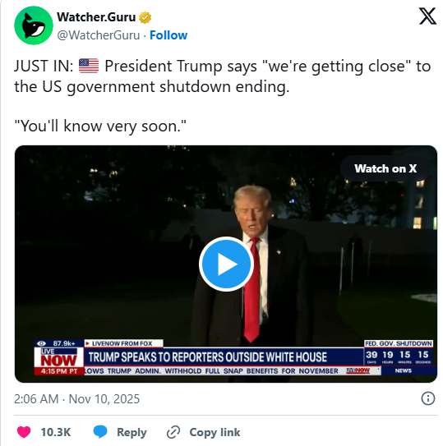
Task: Click the 10.3K likes count
Action: click(x=56, y=432)
